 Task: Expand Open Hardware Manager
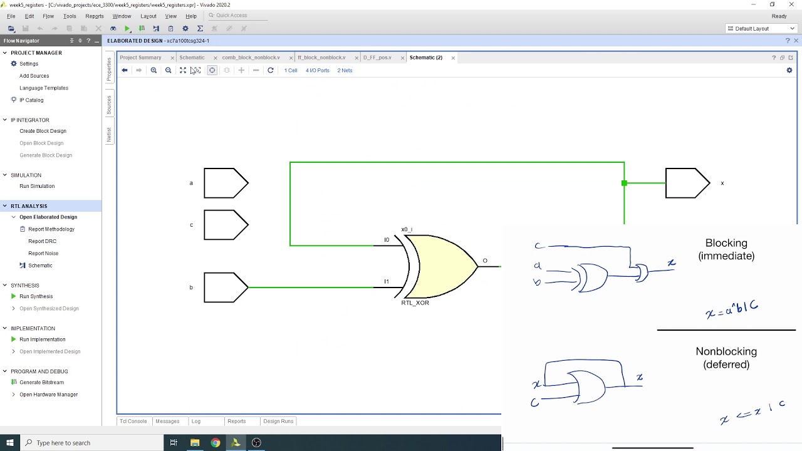(14, 395)
